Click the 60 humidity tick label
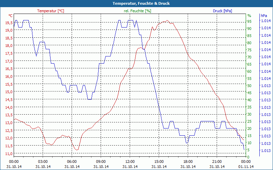Viewport: 273px width, 170px height. pos(249,71)
